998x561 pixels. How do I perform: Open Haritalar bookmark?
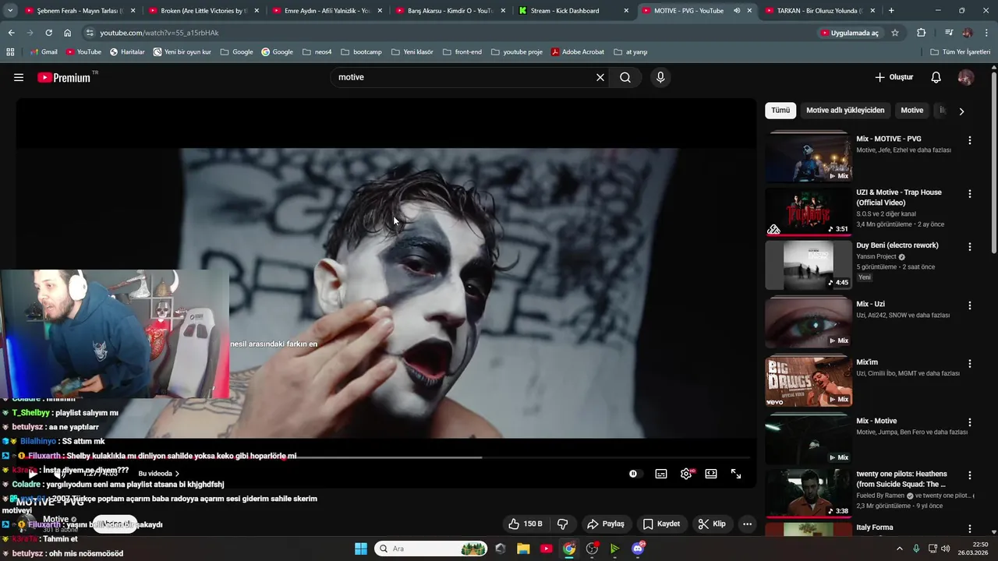127,52
